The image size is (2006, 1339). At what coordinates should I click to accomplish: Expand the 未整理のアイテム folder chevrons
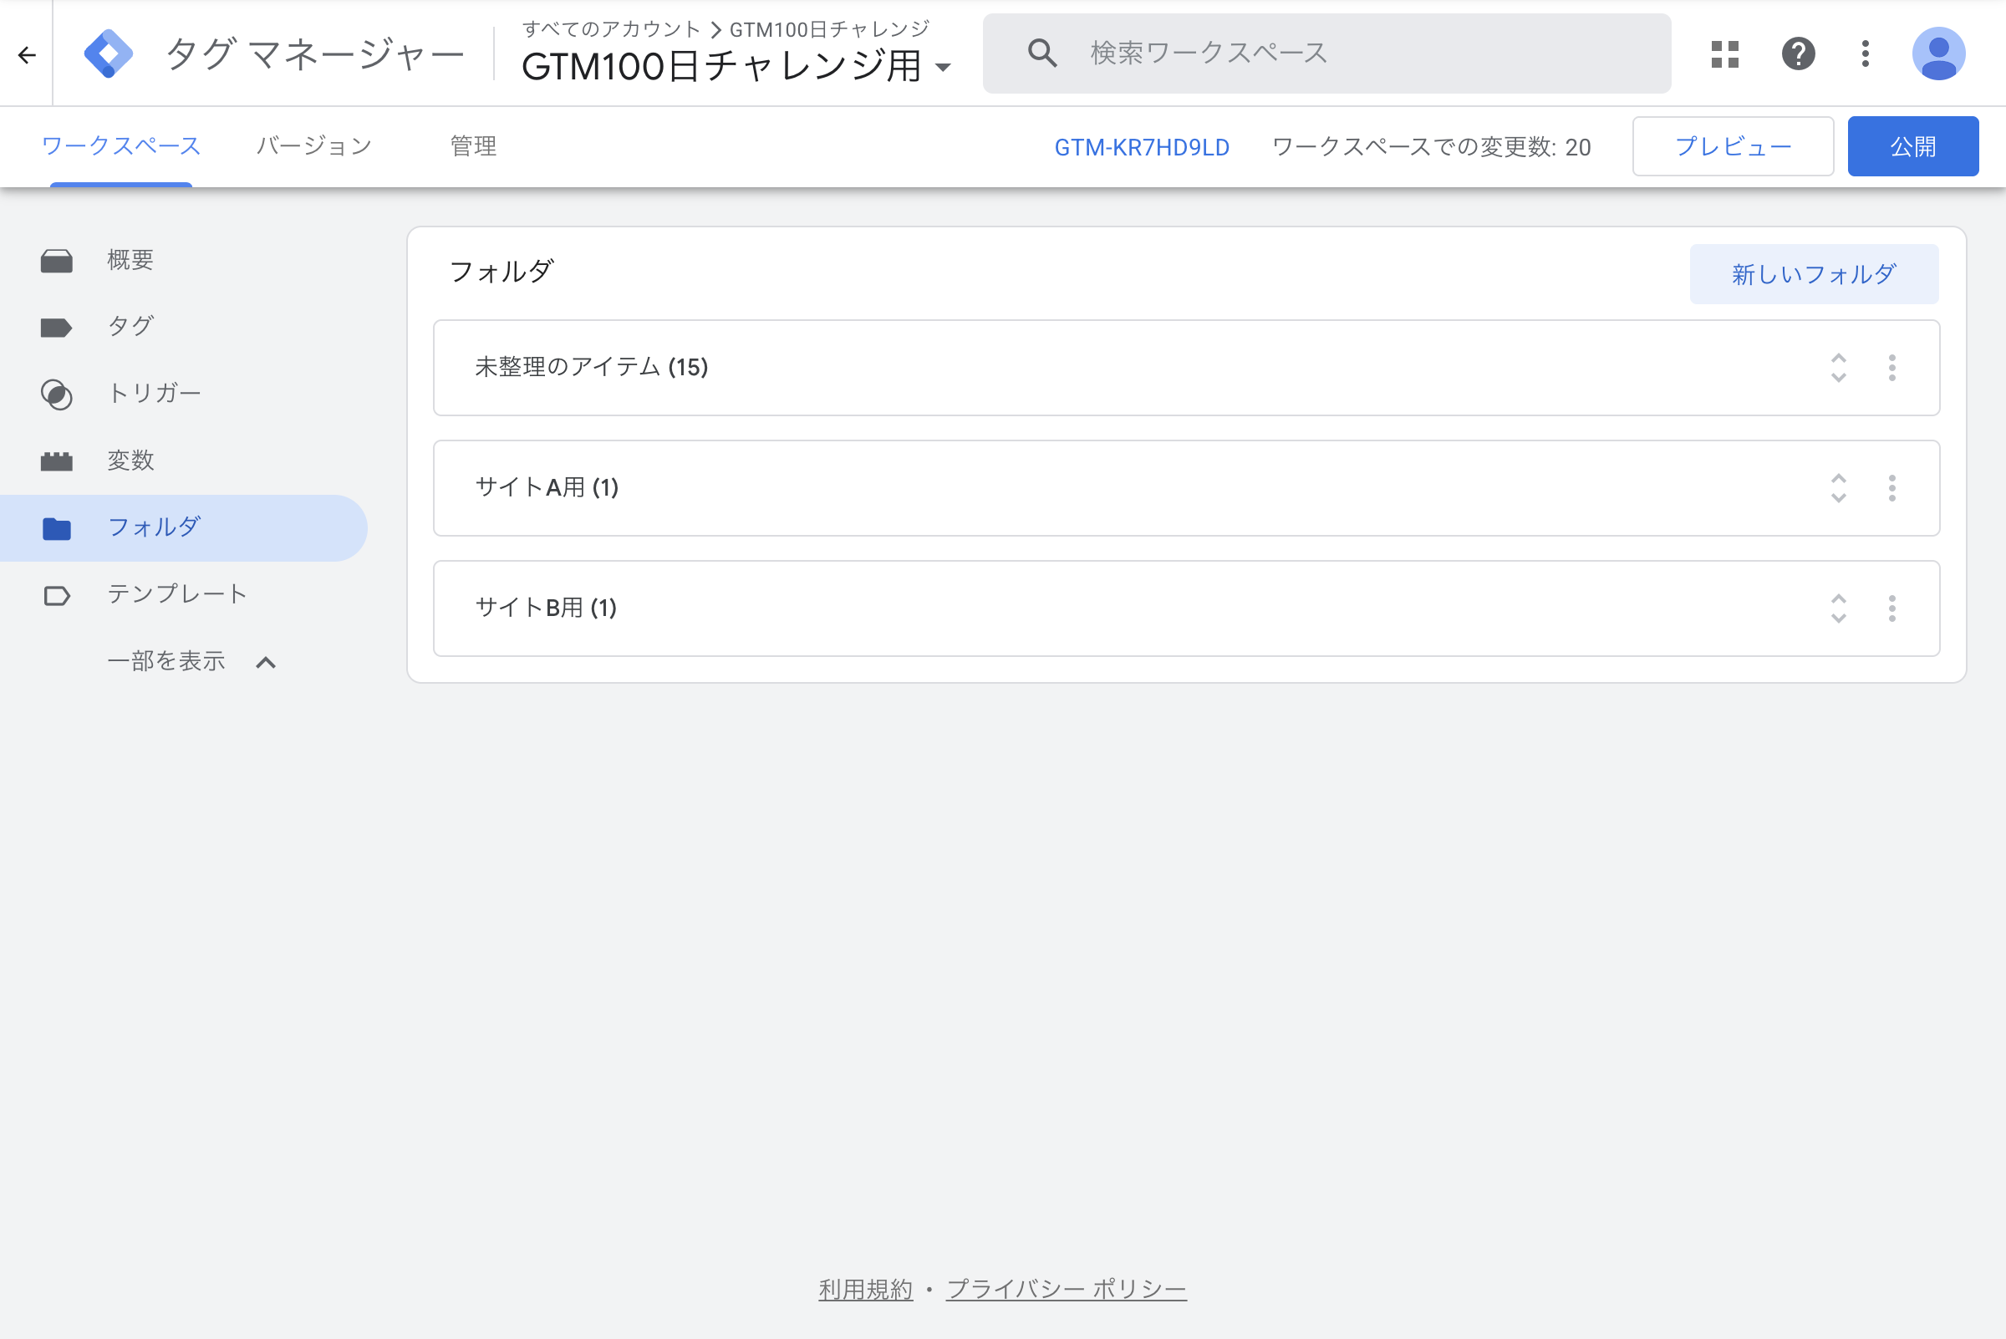(1838, 368)
